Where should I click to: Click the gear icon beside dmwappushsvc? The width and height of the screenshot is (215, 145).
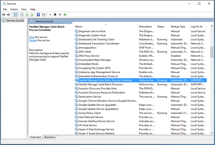pyautogui.click(x=76, y=48)
